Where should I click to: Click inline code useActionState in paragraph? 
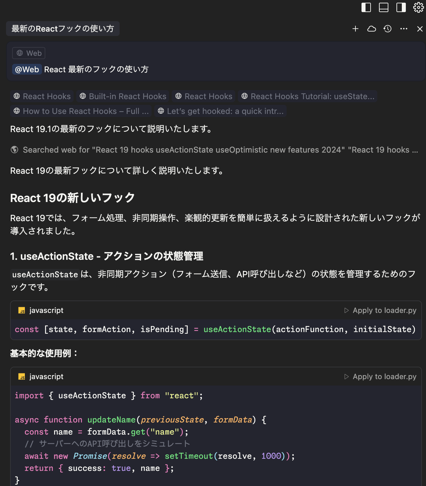click(x=45, y=275)
